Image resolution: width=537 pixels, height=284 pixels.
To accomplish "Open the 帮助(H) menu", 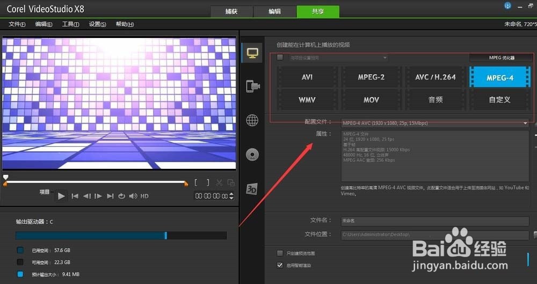I will [x=125, y=24].
